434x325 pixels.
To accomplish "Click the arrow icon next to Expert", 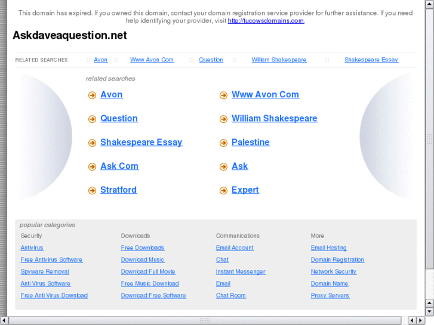I will click(x=223, y=191).
